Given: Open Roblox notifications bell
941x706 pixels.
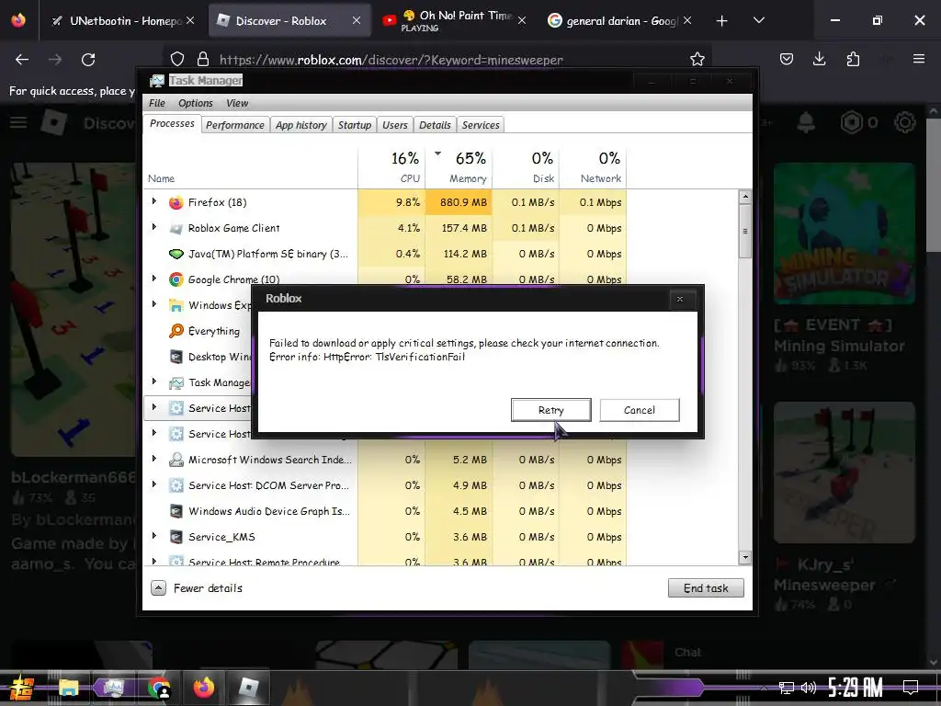Looking at the screenshot, I should coord(806,122).
